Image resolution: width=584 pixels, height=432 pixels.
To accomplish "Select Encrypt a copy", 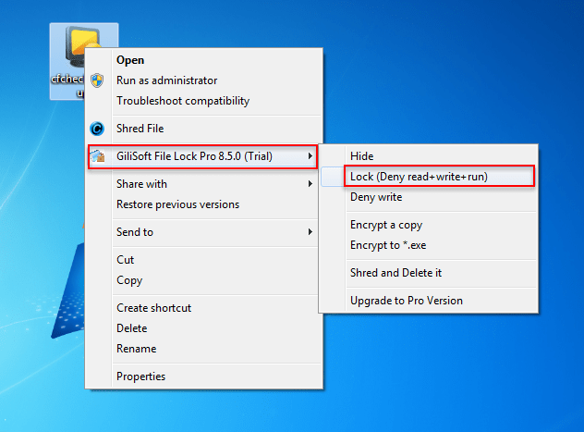I will 429,225.
